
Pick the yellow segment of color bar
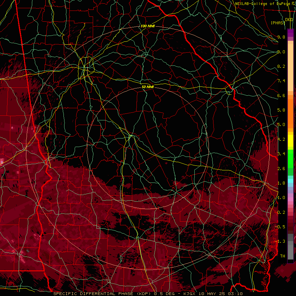click(290, 141)
